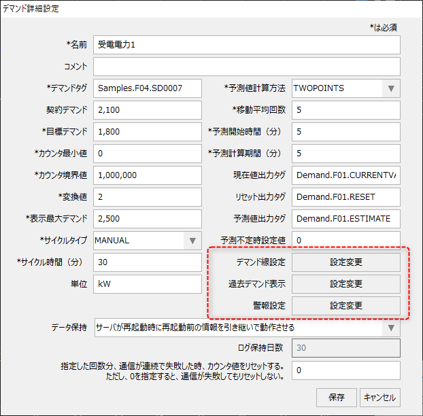
Task: Click the 単位 field containing kW
Action: pyautogui.click(x=148, y=283)
